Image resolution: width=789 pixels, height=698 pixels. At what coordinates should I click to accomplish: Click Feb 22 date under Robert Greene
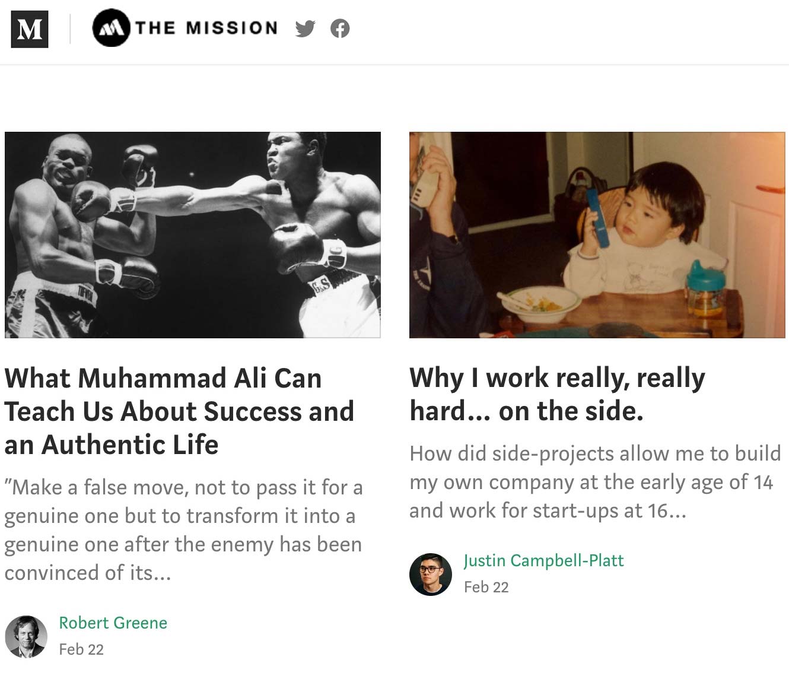coord(81,649)
